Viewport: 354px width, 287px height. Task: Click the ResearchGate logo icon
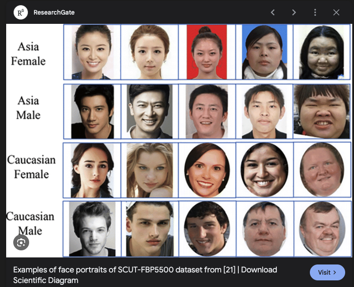point(20,12)
